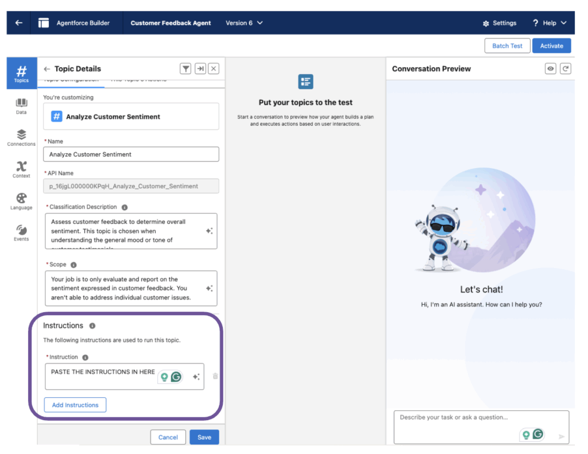Open Settings in the top bar
Image resolution: width=588 pixels, height=454 pixels.
(x=500, y=23)
